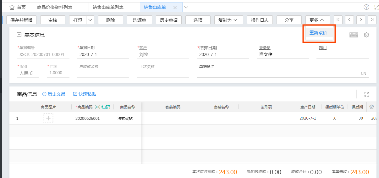This screenshot has width=379, height=178.
Task: Switch to 商品价格资料列表 tab
Action: [55, 7]
